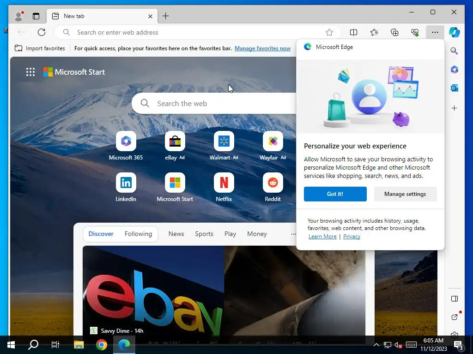Click the muted volume tray icon
Image resolution: width=473 pixels, height=354 pixels.
pos(399,345)
